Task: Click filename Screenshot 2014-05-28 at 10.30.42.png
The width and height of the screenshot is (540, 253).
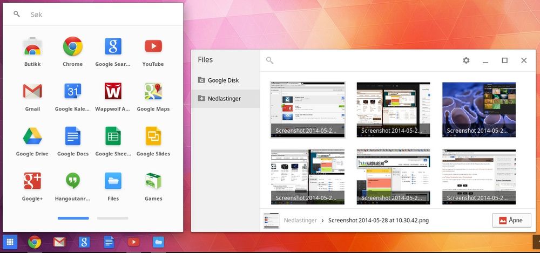Action: point(379,220)
